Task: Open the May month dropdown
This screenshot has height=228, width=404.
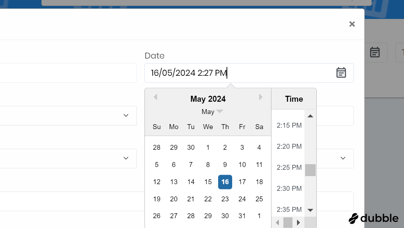Action: pyautogui.click(x=212, y=112)
